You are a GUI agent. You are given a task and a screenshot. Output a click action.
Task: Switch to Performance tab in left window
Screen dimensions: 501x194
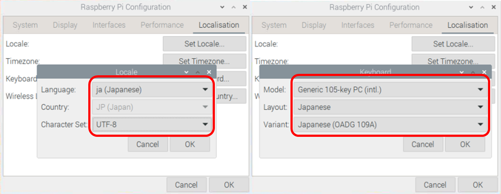(162, 25)
